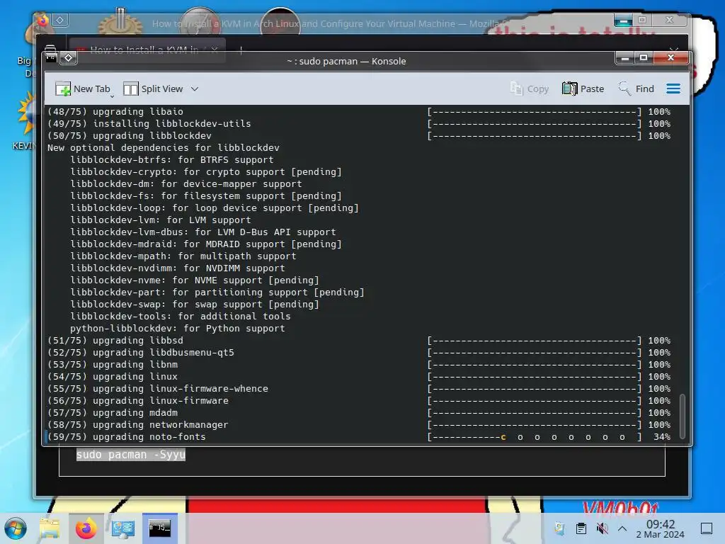Minimize the Konsole window
725x544 pixels.
[624, 58]
